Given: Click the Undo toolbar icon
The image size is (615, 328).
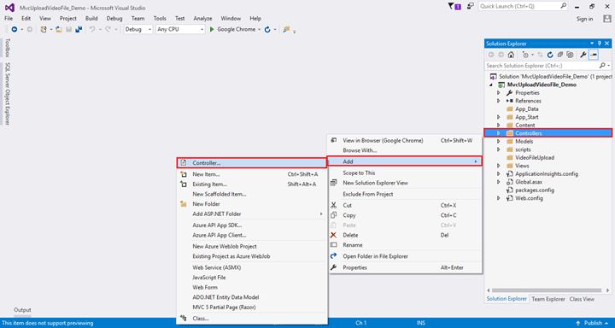Looking at the screenshot, I should (x=92, y=29).
